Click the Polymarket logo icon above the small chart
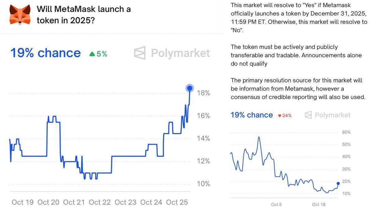Viewport: 374px width, 210px height. 308,115
